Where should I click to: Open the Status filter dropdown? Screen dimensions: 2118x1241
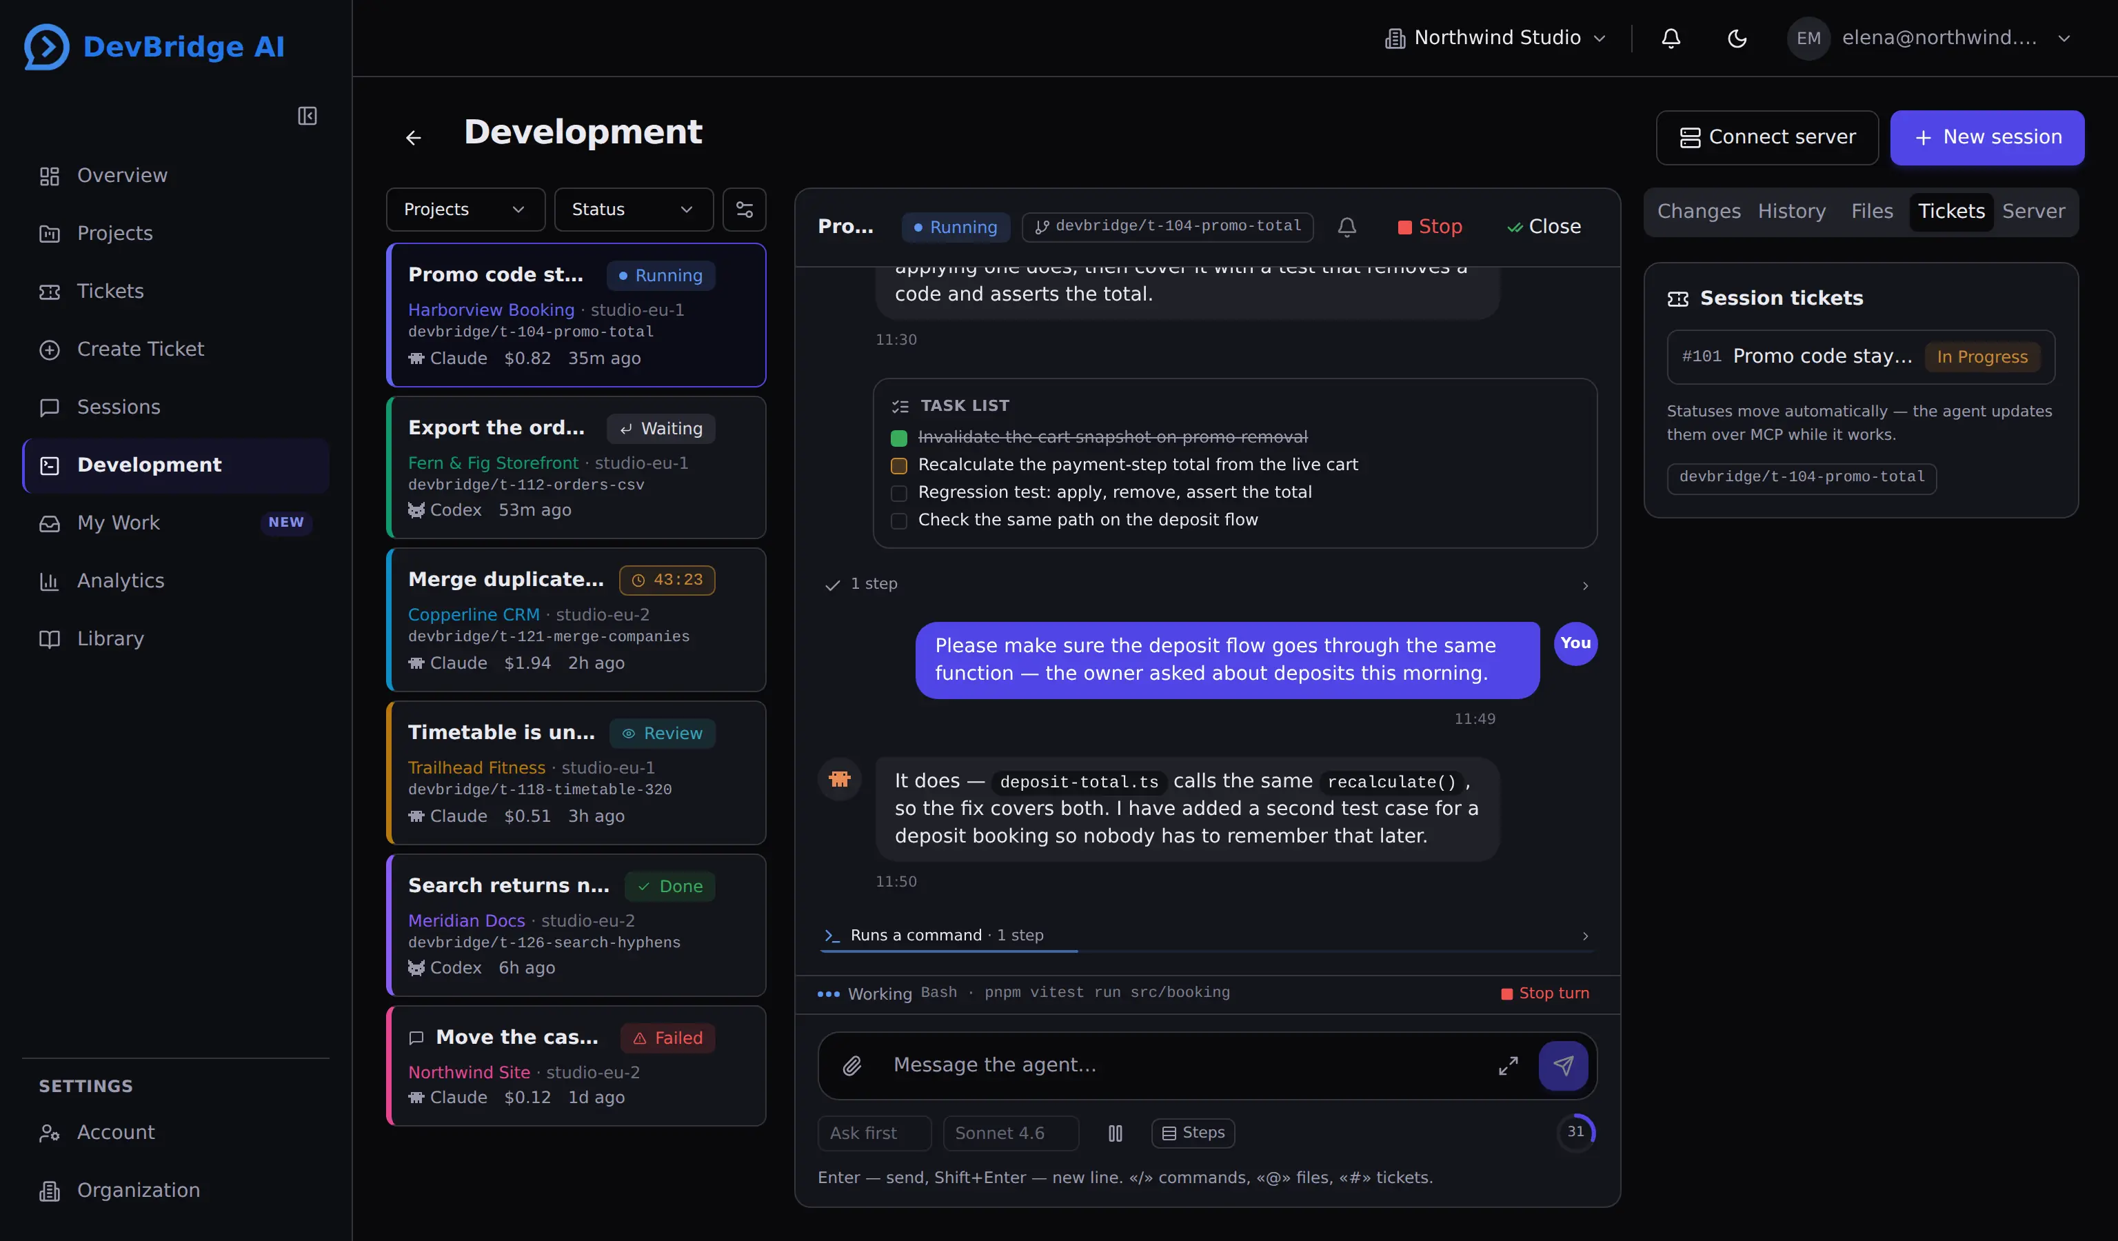633,209
